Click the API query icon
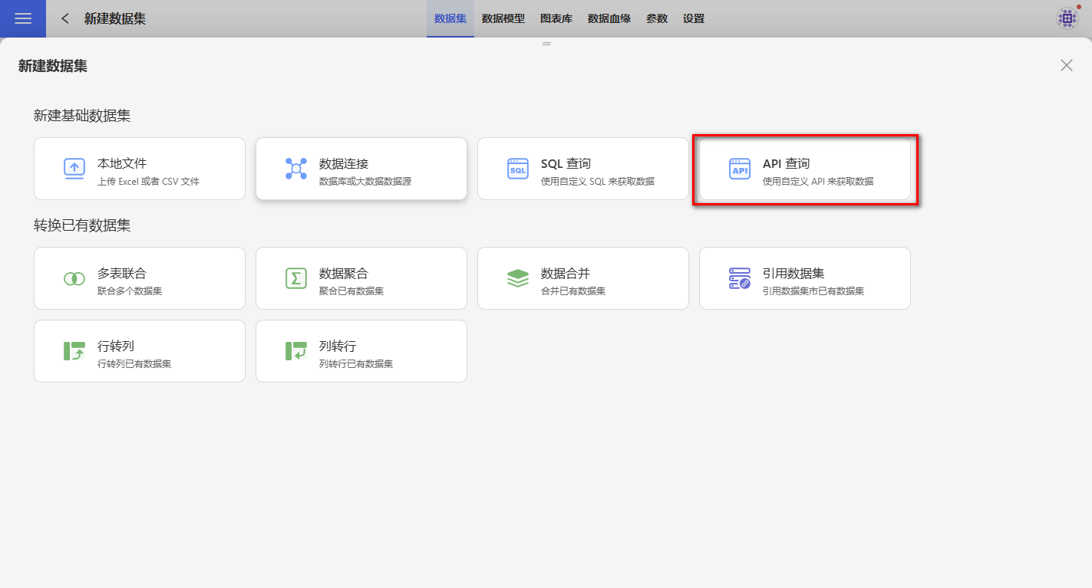This screenshot has width=1092, height=588. pos(740,169)
